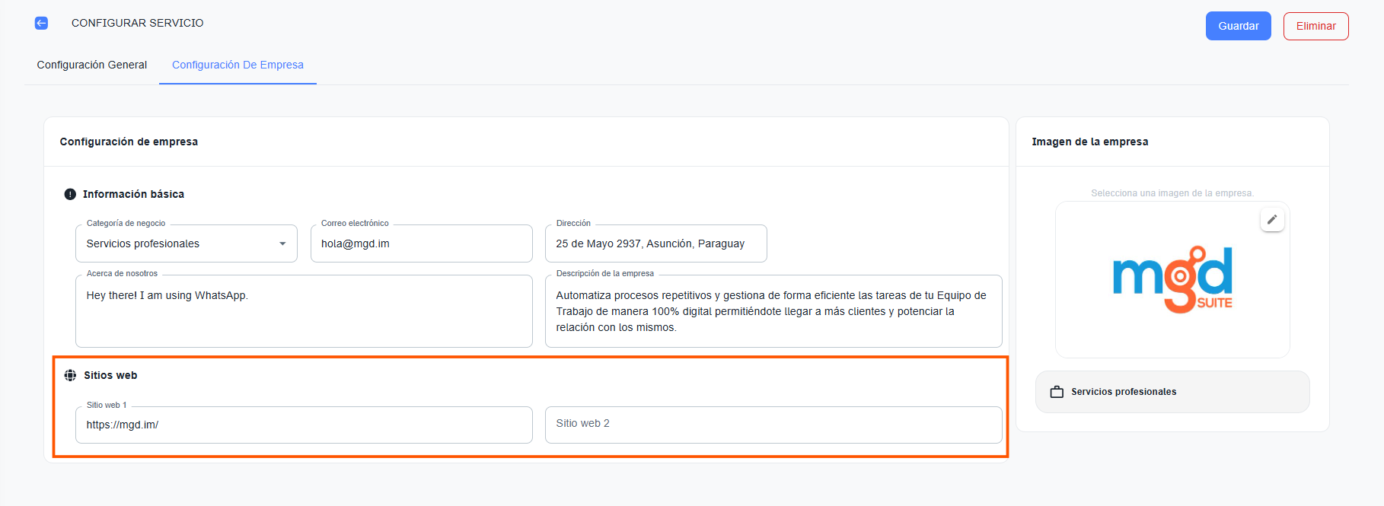Select the Sitio web 1 URL field

304,425
